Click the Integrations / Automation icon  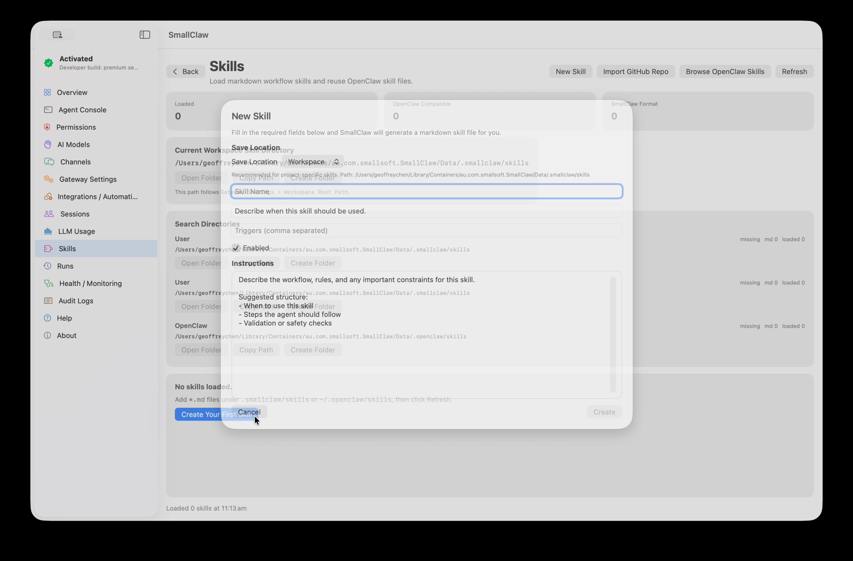[48, 197]
